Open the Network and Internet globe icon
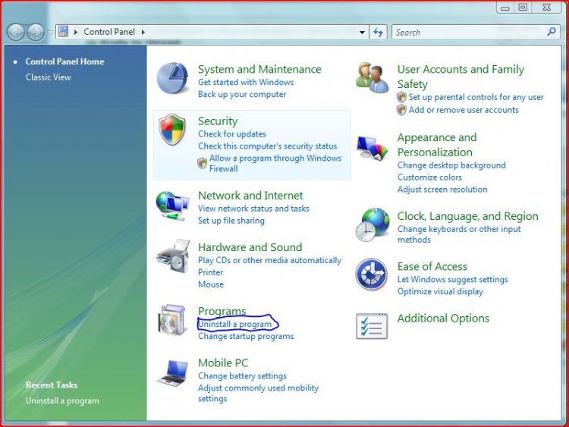 [x=172, y=206]
